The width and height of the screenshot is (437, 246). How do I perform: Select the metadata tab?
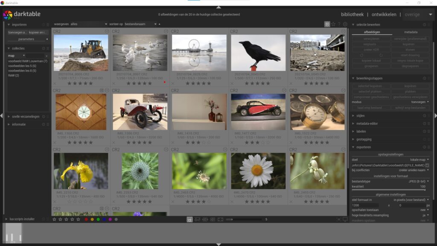click(411, 32)
